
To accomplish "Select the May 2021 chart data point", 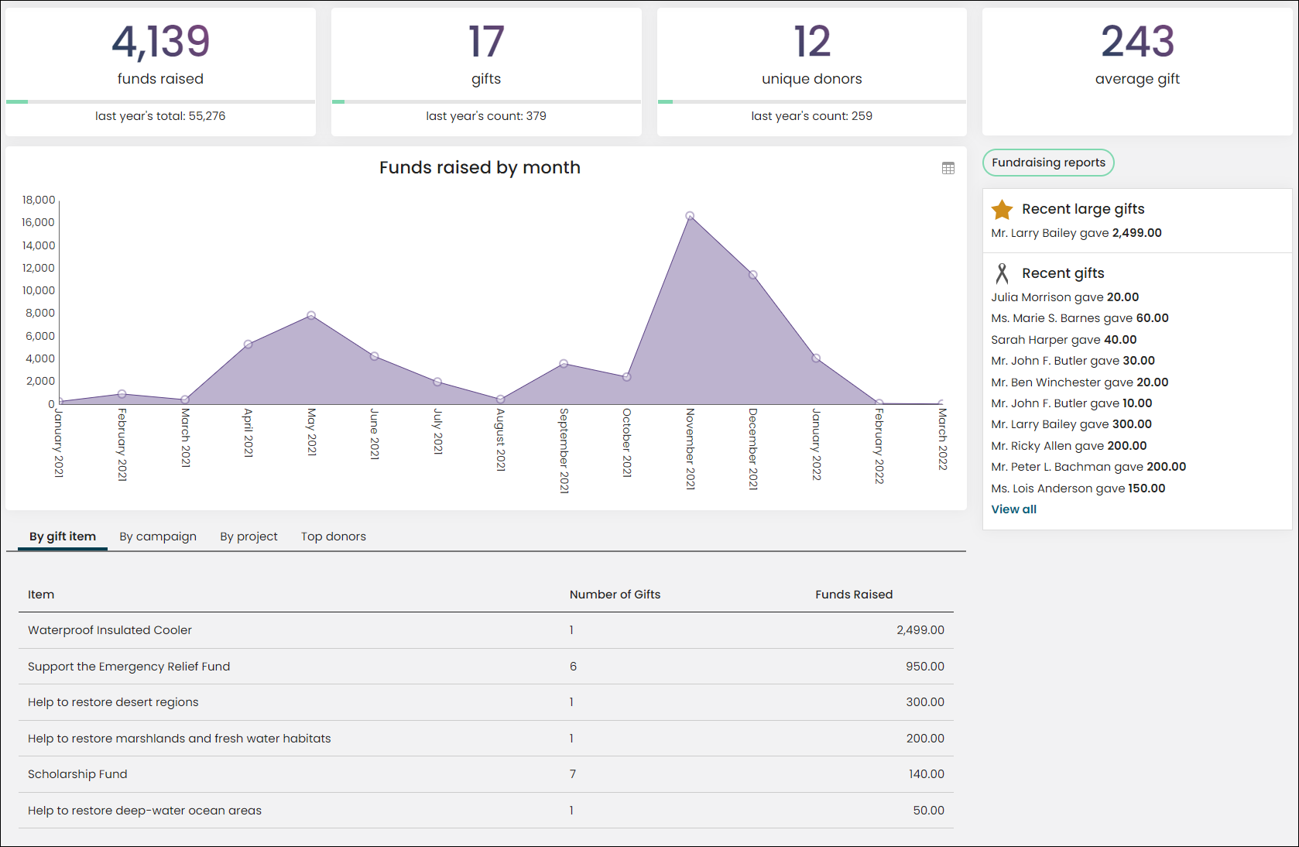I will tap(311, 315).
